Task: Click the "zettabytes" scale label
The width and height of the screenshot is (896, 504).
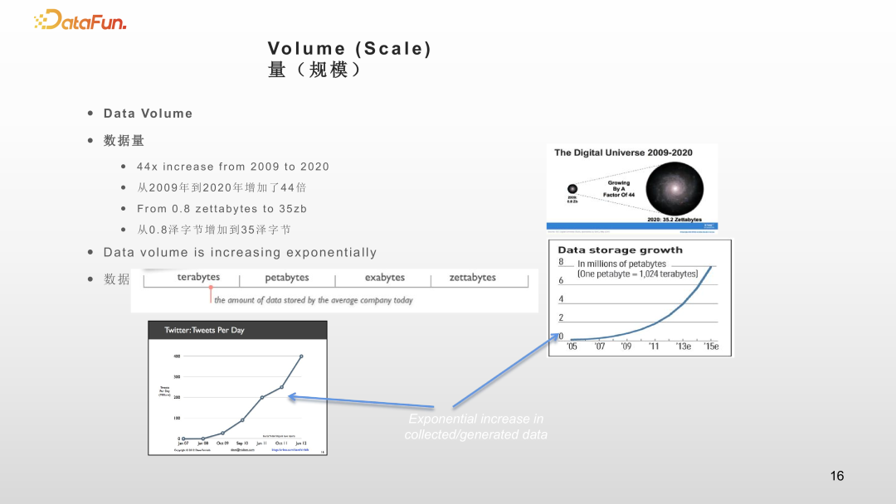Action: [472, 278]
